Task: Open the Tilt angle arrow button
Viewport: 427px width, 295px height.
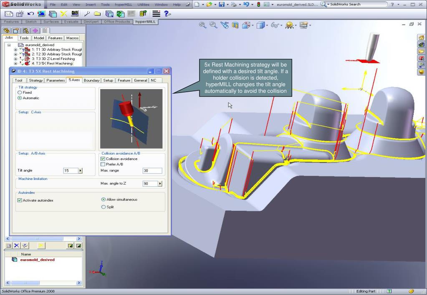Action: click(80, 170)
